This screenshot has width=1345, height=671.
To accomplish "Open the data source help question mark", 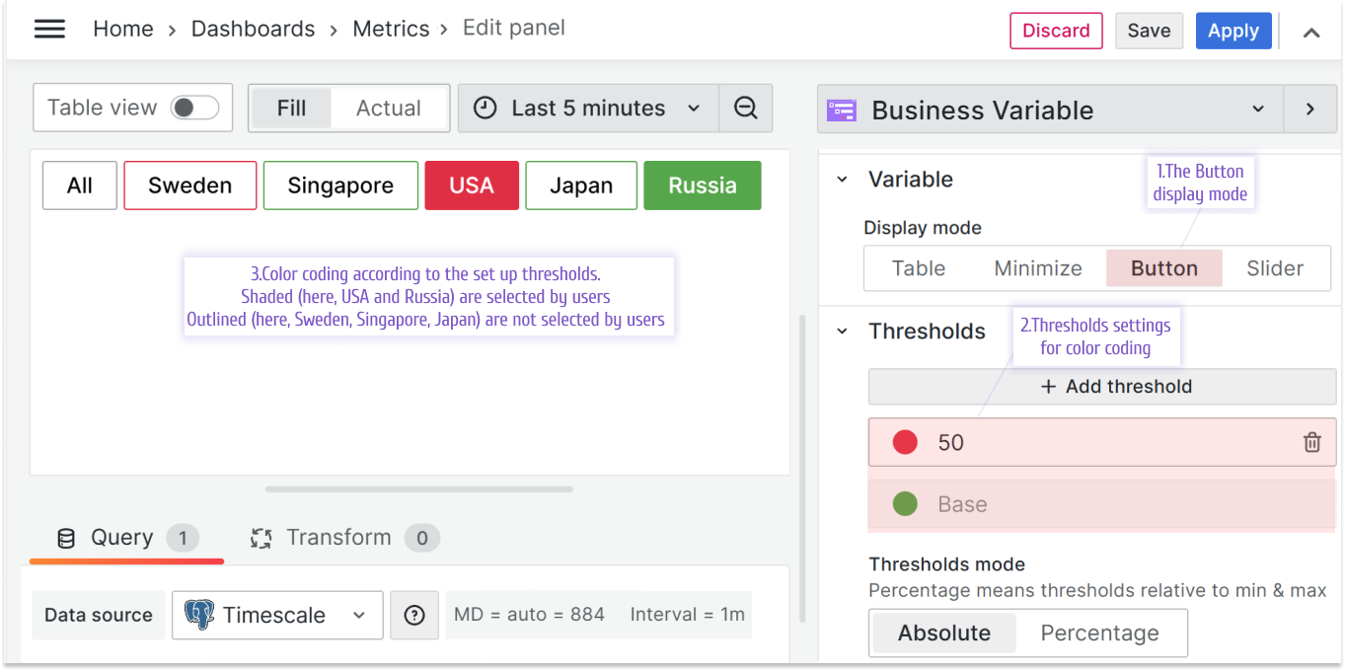I will (414, 615).
